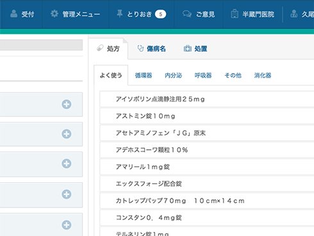Click plus icon in fourth left panel row
The width and height of the screenshot is (314, 236).
pos(67,194)
